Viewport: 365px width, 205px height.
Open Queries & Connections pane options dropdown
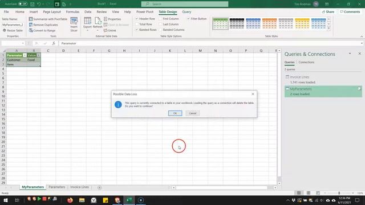[x=350, y=54]
